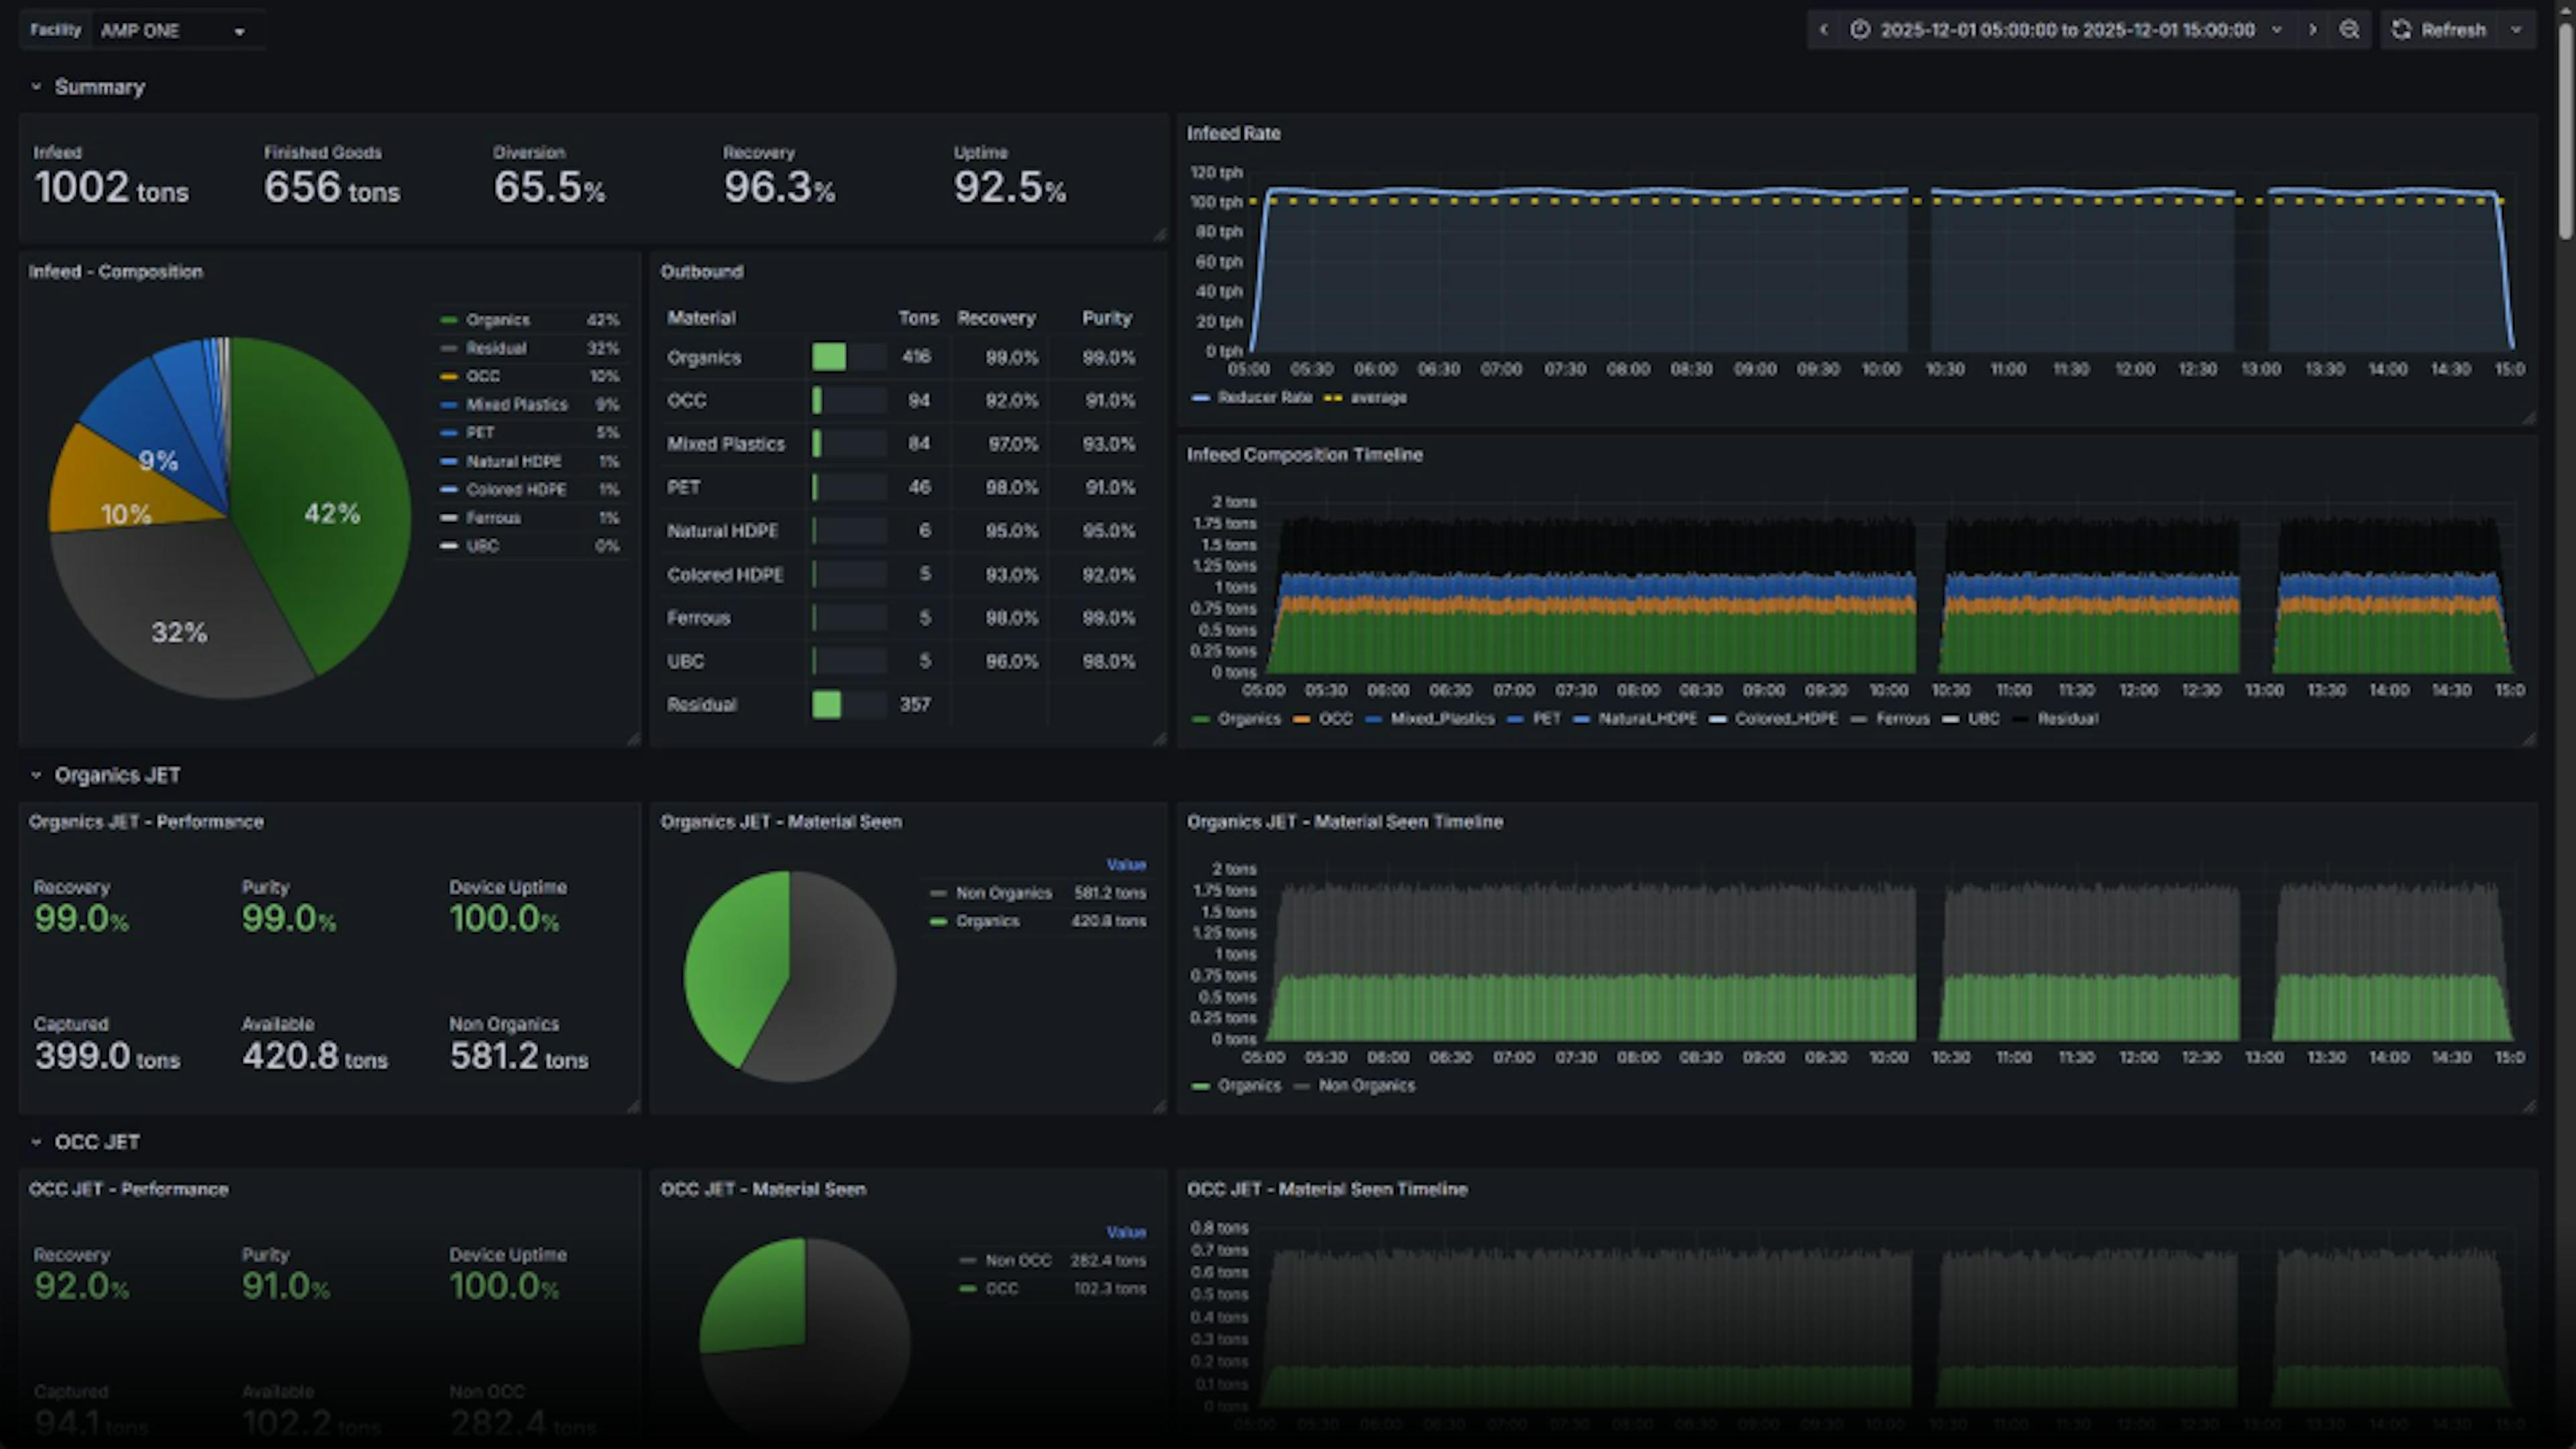
Task: Toggle Reducer Rate series in Infeed Rate legend
Action: [1263, 398]
